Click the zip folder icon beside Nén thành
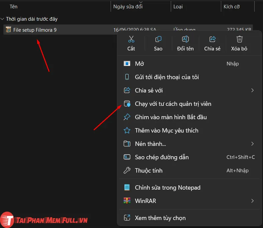 pos(127,144)
